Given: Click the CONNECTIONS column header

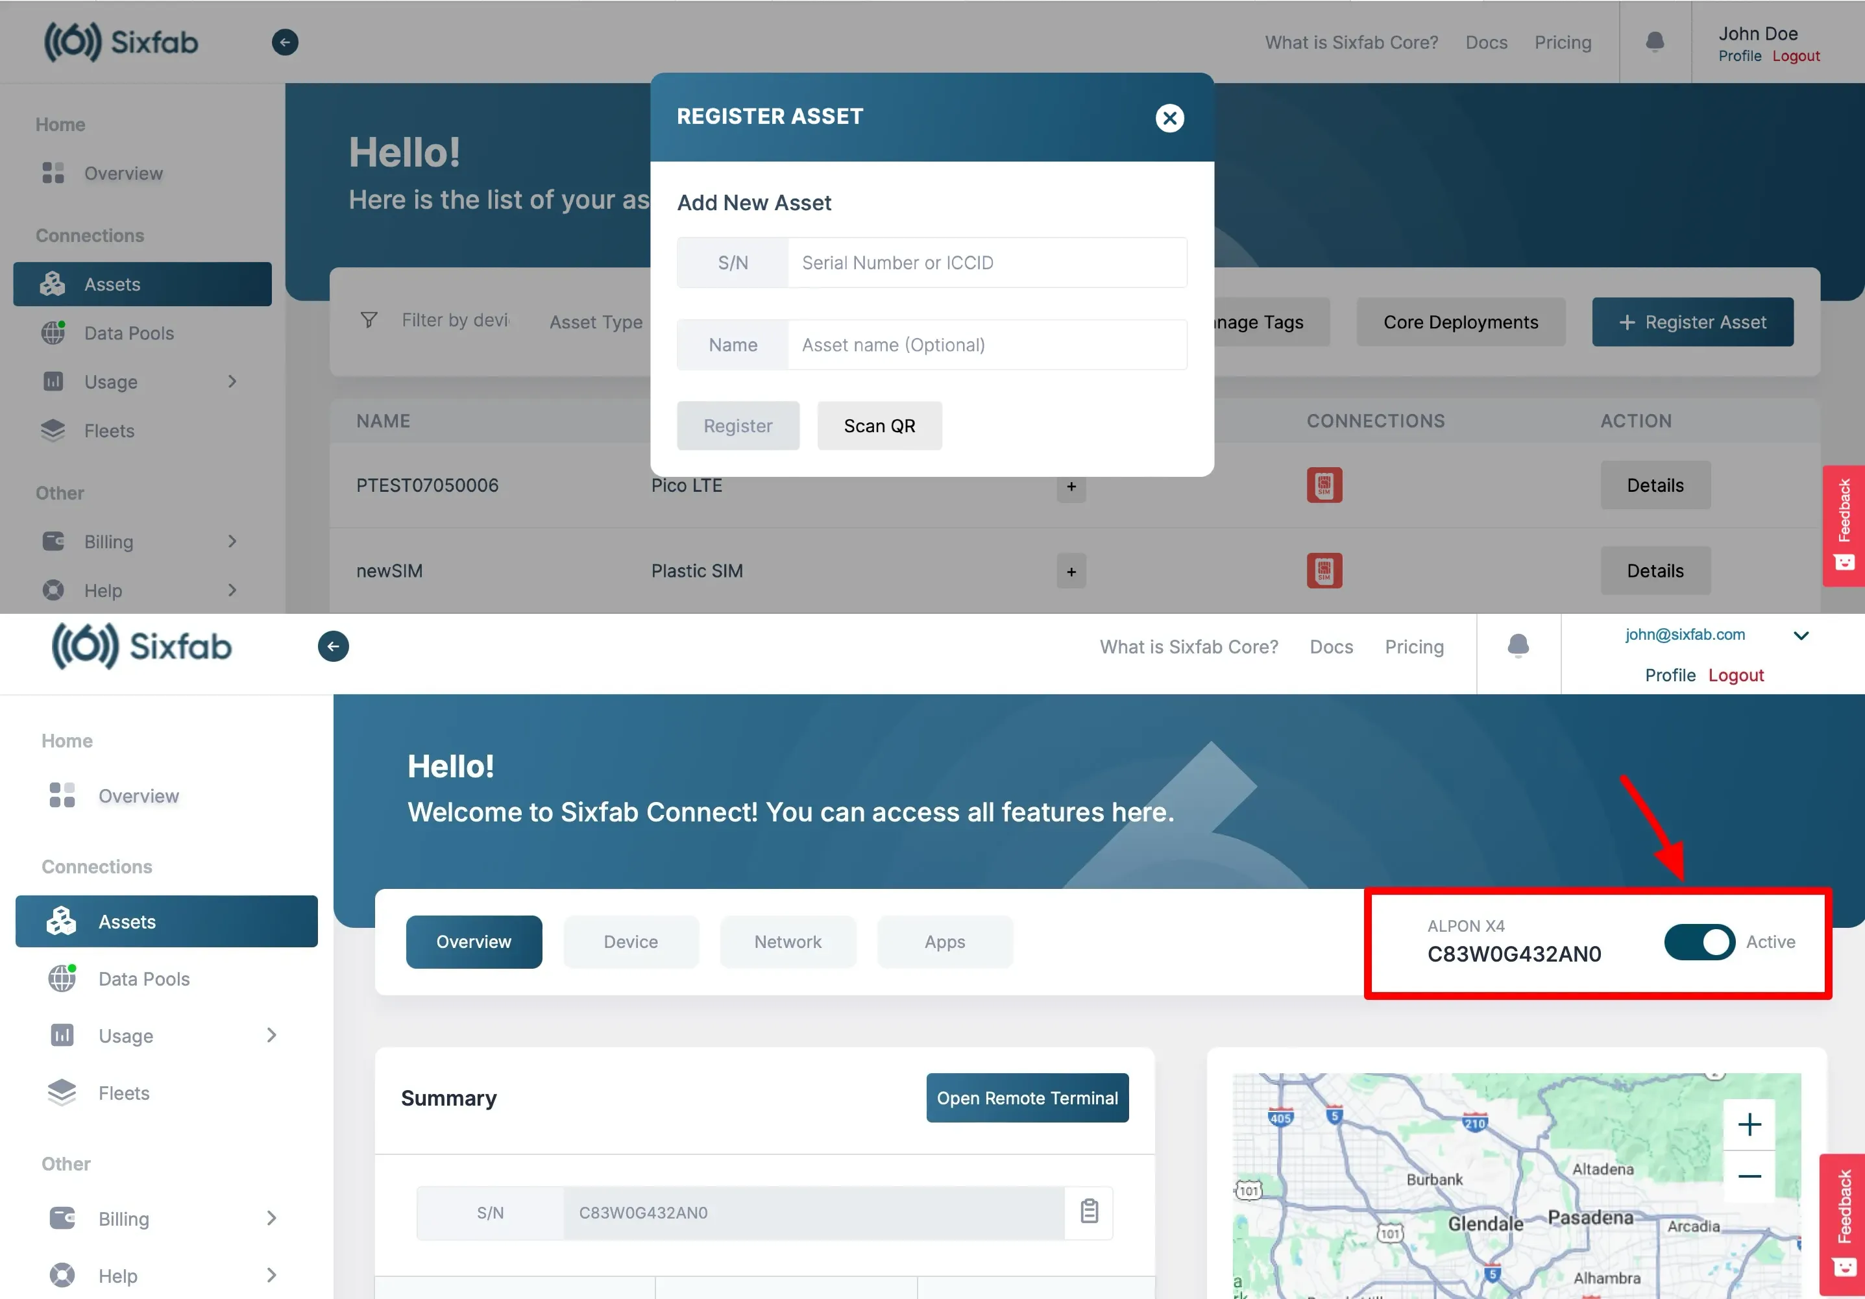Looking at the screenshot, I should (1376, 421).
